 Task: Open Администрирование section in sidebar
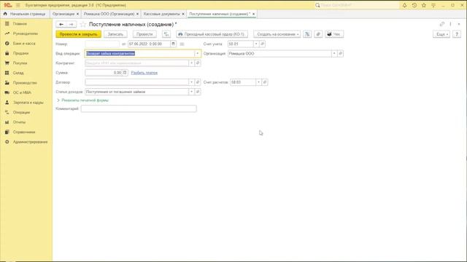coord(31,142)
